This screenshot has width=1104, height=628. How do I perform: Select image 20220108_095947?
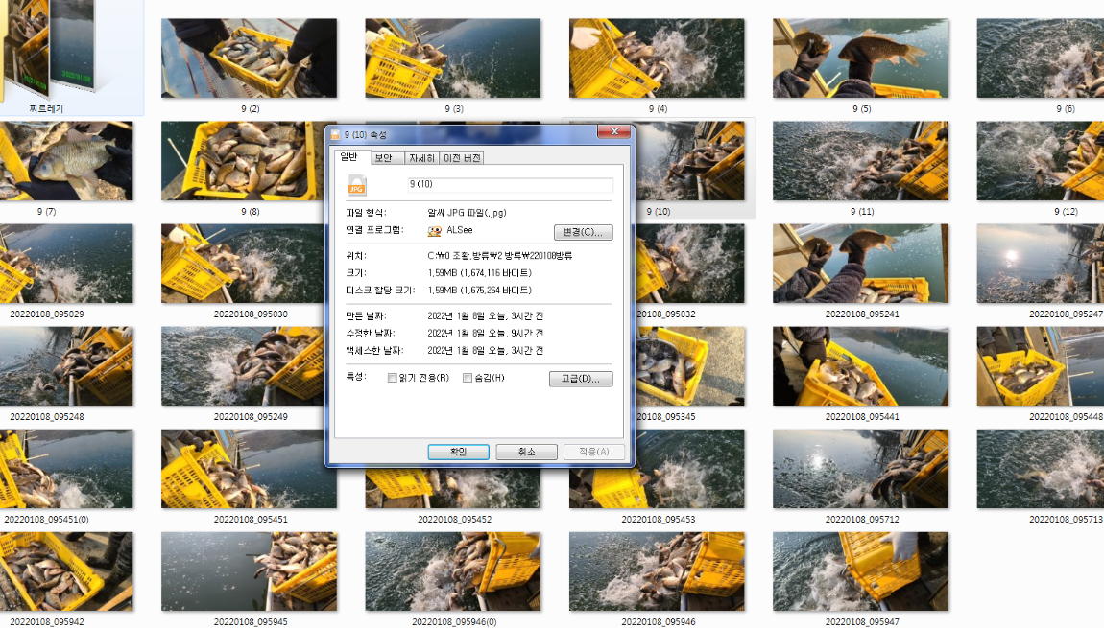[x=860, y=571]
